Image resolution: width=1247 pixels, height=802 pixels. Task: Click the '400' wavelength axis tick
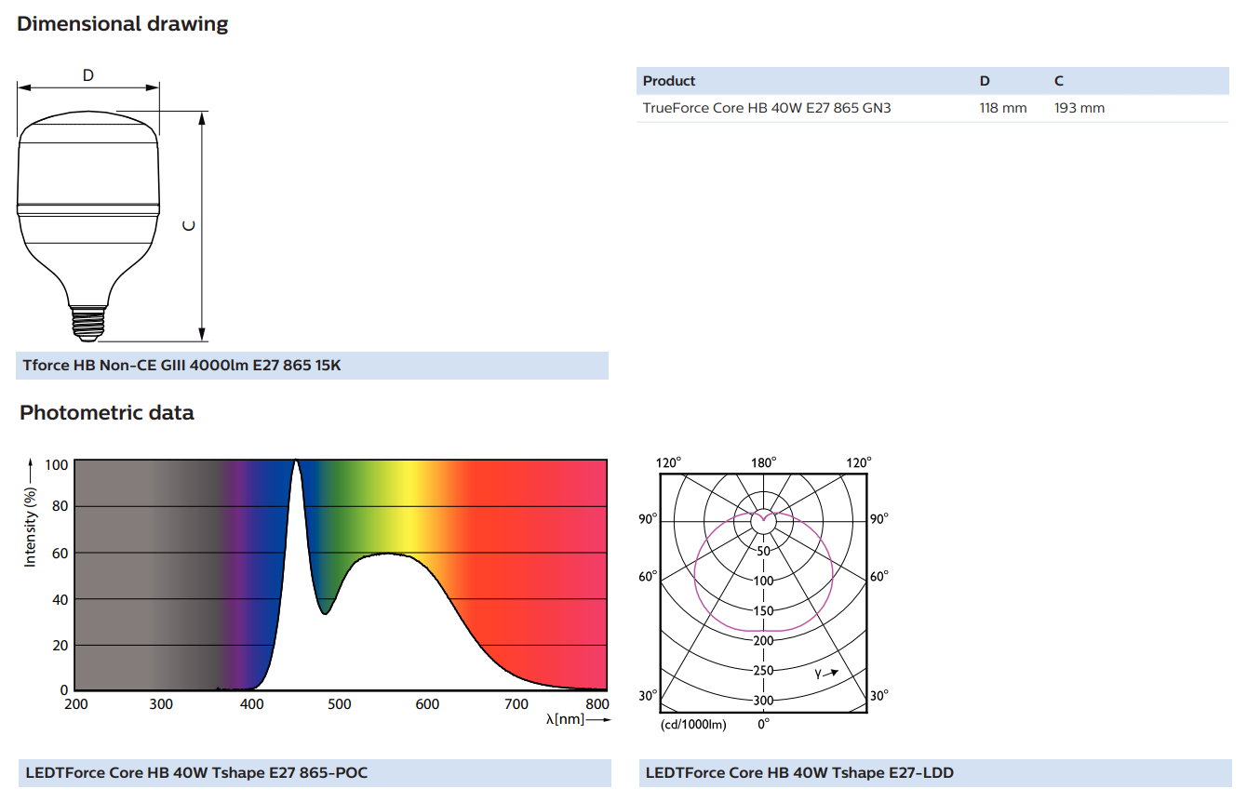pos(251,704)
